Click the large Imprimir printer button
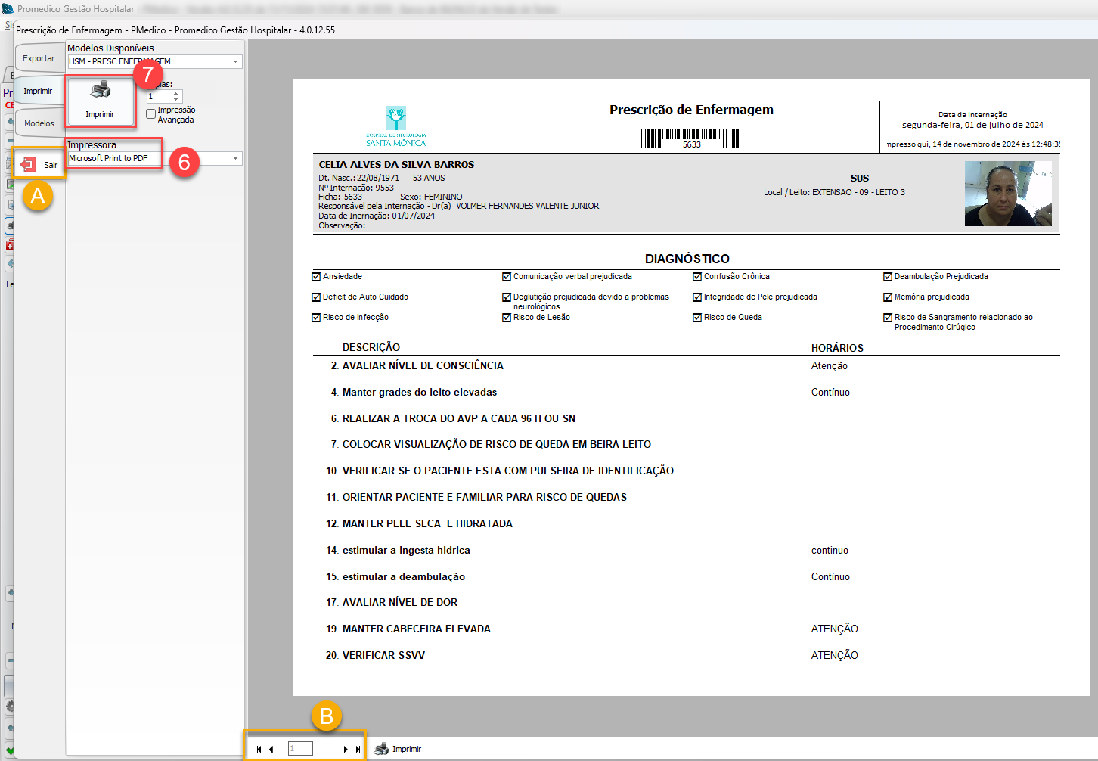 tap(100, 100)
